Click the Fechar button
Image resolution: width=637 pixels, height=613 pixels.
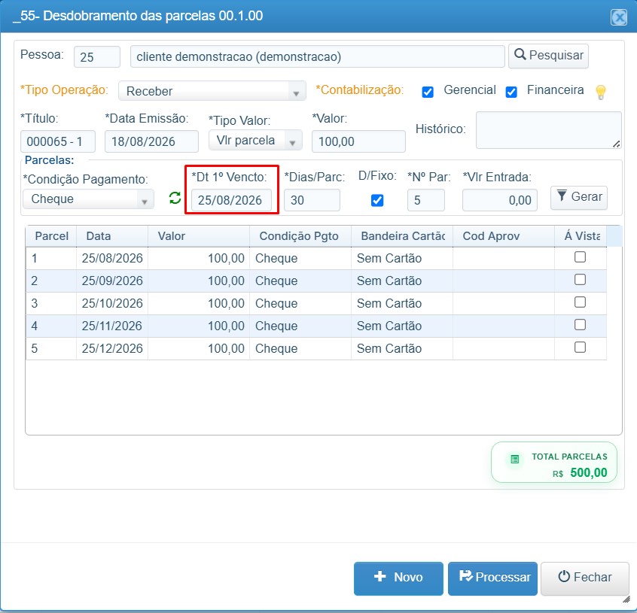click(x=584, y=578)
